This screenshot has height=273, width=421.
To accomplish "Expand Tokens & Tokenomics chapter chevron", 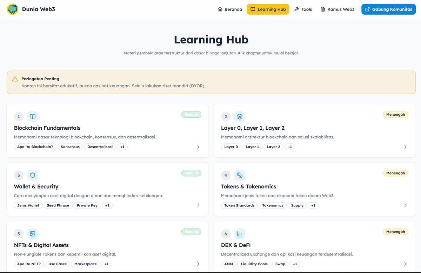I will pyautogui.click(x=405, y=205).
